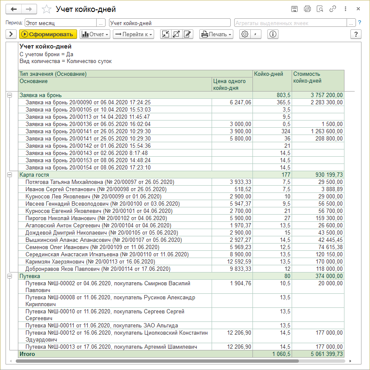Open the Печать dropdown menu
The height and width of the screenshot is (370, 370).
click(216, 34)
